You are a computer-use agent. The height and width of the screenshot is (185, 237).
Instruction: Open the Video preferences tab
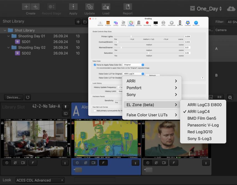point(155,23)
